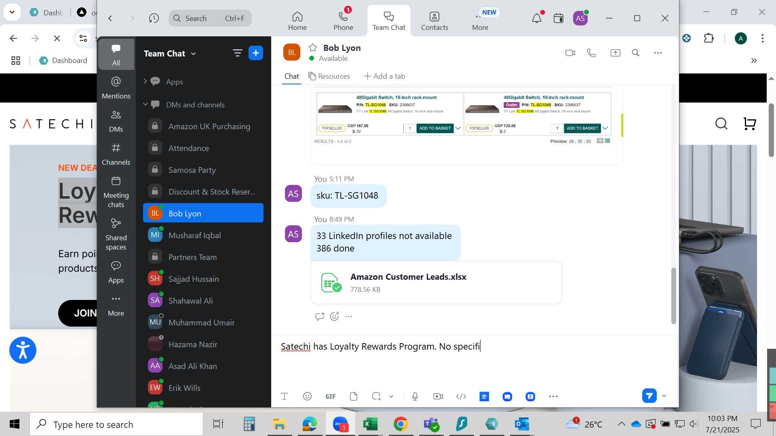Open the Team Chat dropdown header
Viewport: 776px width, 436px height.
[170, 53]
